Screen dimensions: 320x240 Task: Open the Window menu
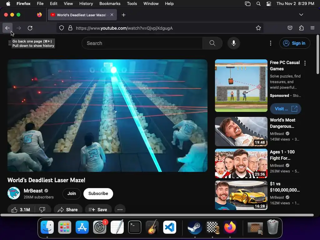pos(151,3)
